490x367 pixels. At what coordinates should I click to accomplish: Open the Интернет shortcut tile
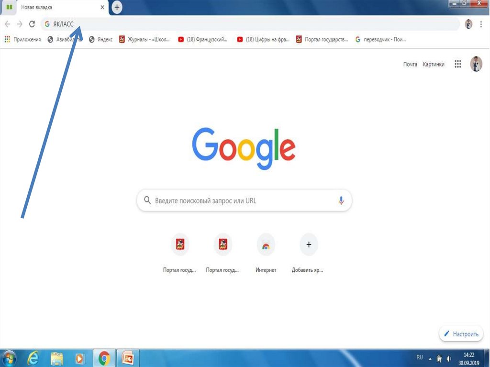pyautogui.click(x=266, y=253)
